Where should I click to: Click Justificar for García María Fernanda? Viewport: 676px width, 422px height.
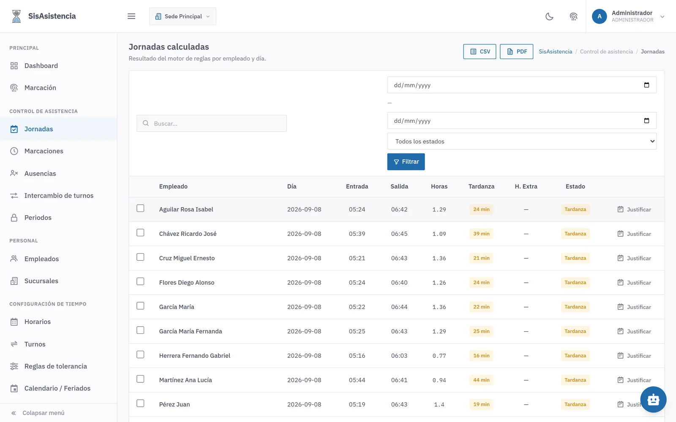coord(634,331)
